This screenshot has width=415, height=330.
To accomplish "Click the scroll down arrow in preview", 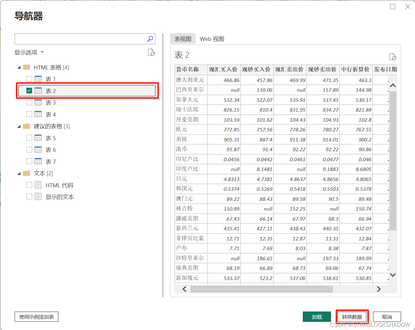I will (x=393, y=275).
